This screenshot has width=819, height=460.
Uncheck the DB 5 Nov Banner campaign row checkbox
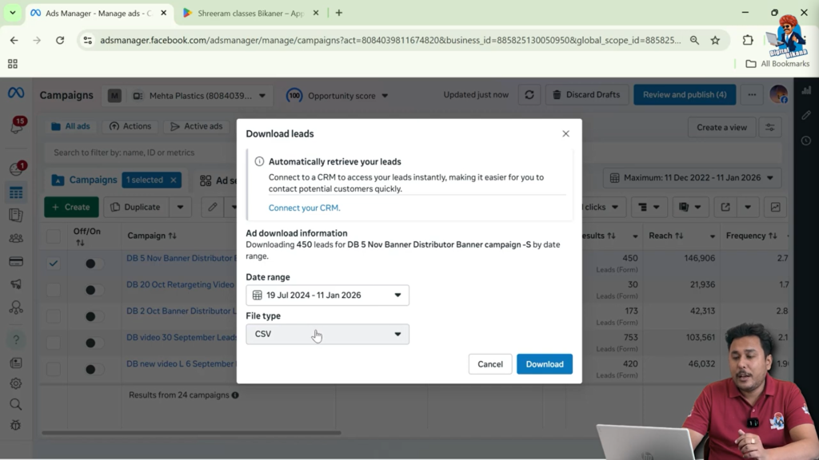53,262
